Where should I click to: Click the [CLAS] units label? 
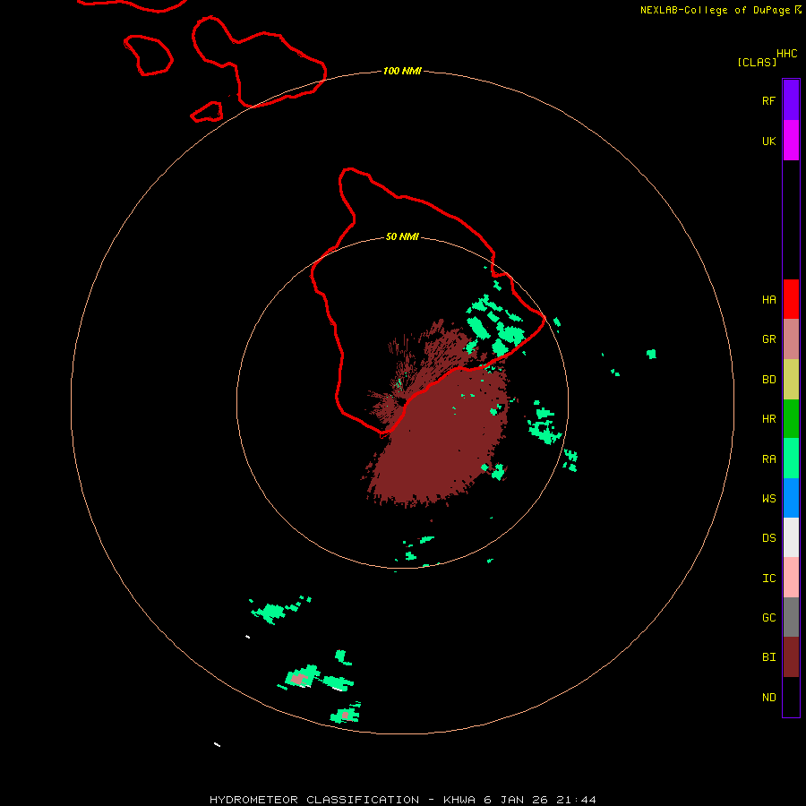click(x=757, y=63)
